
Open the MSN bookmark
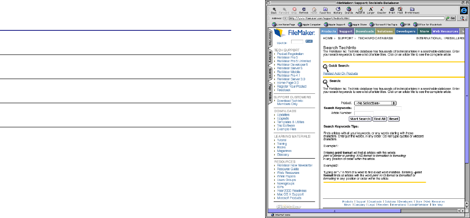[x=405, y=25]
